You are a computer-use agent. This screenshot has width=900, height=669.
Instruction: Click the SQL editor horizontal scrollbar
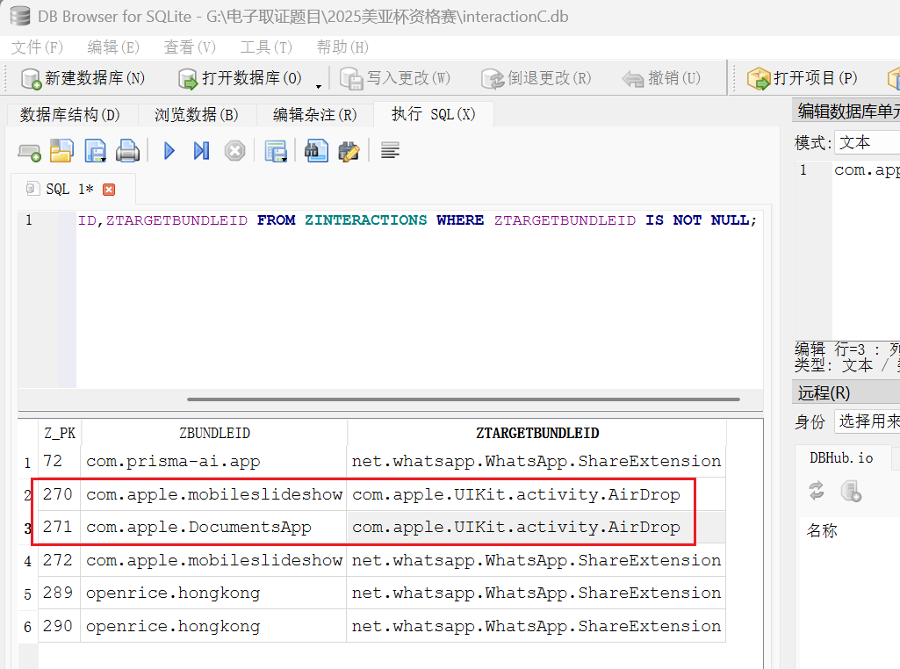tap(463, 399)
